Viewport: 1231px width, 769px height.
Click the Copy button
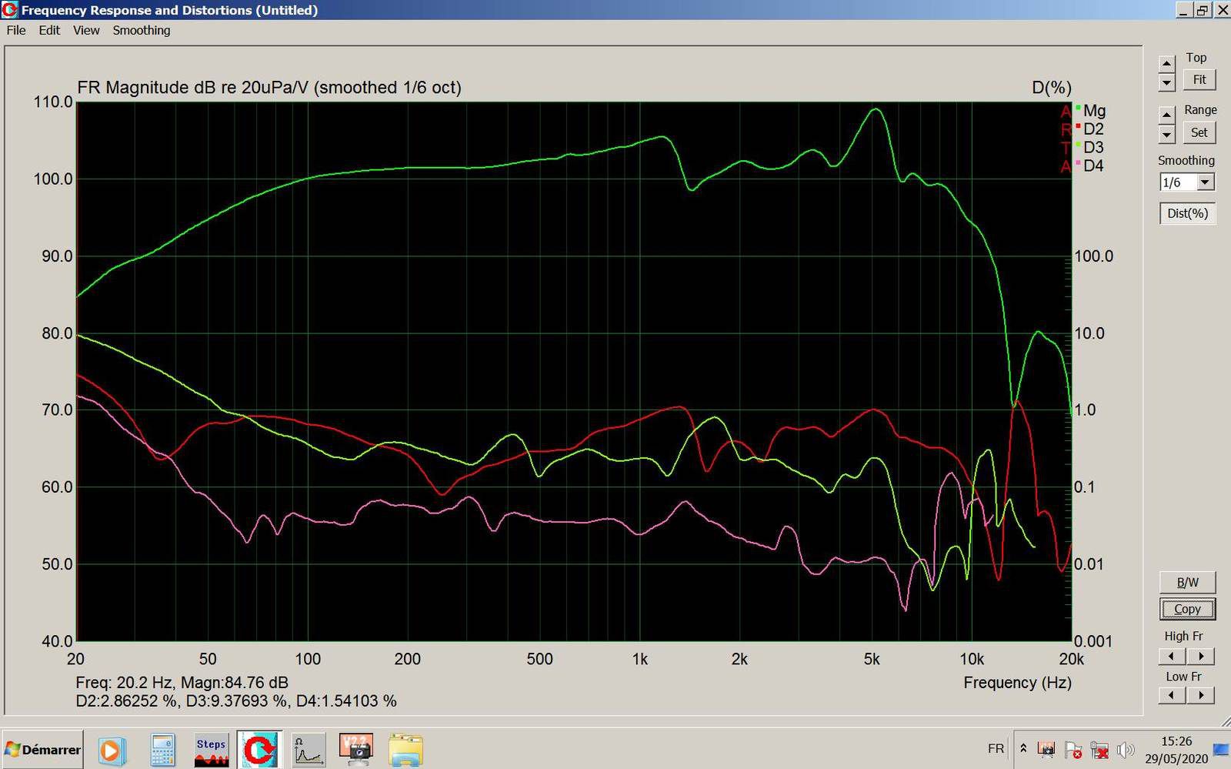coord(1187,609)
